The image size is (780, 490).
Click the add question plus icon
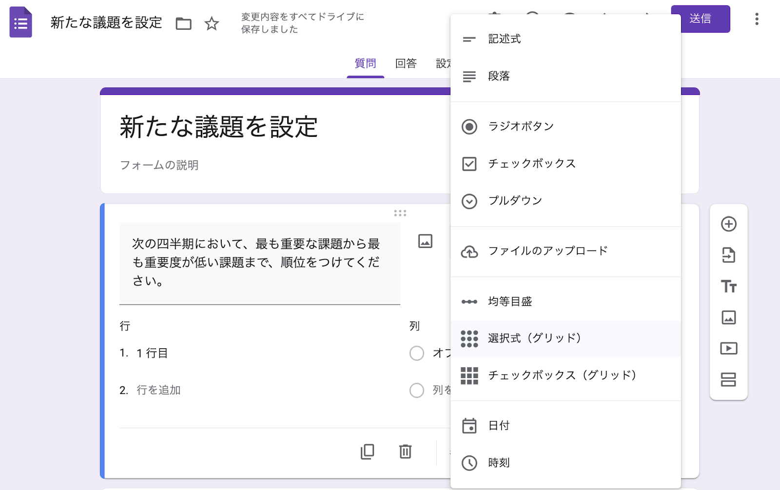(x=728, y=224)
